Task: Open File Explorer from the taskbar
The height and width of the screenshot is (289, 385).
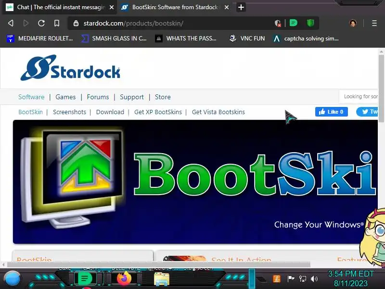Action: (162, 279)
